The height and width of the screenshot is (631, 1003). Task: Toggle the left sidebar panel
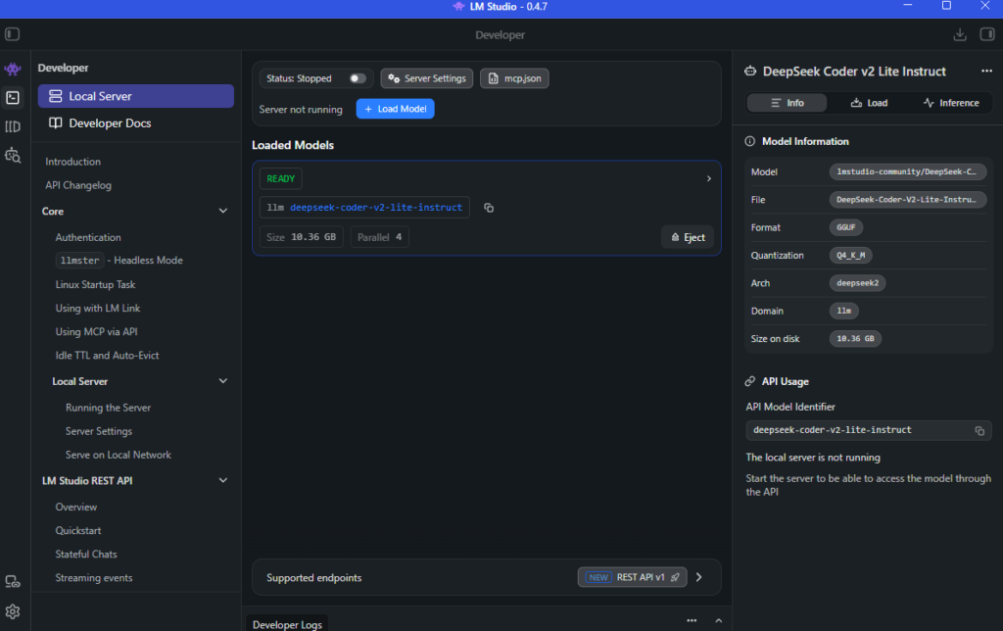[13, 34]
